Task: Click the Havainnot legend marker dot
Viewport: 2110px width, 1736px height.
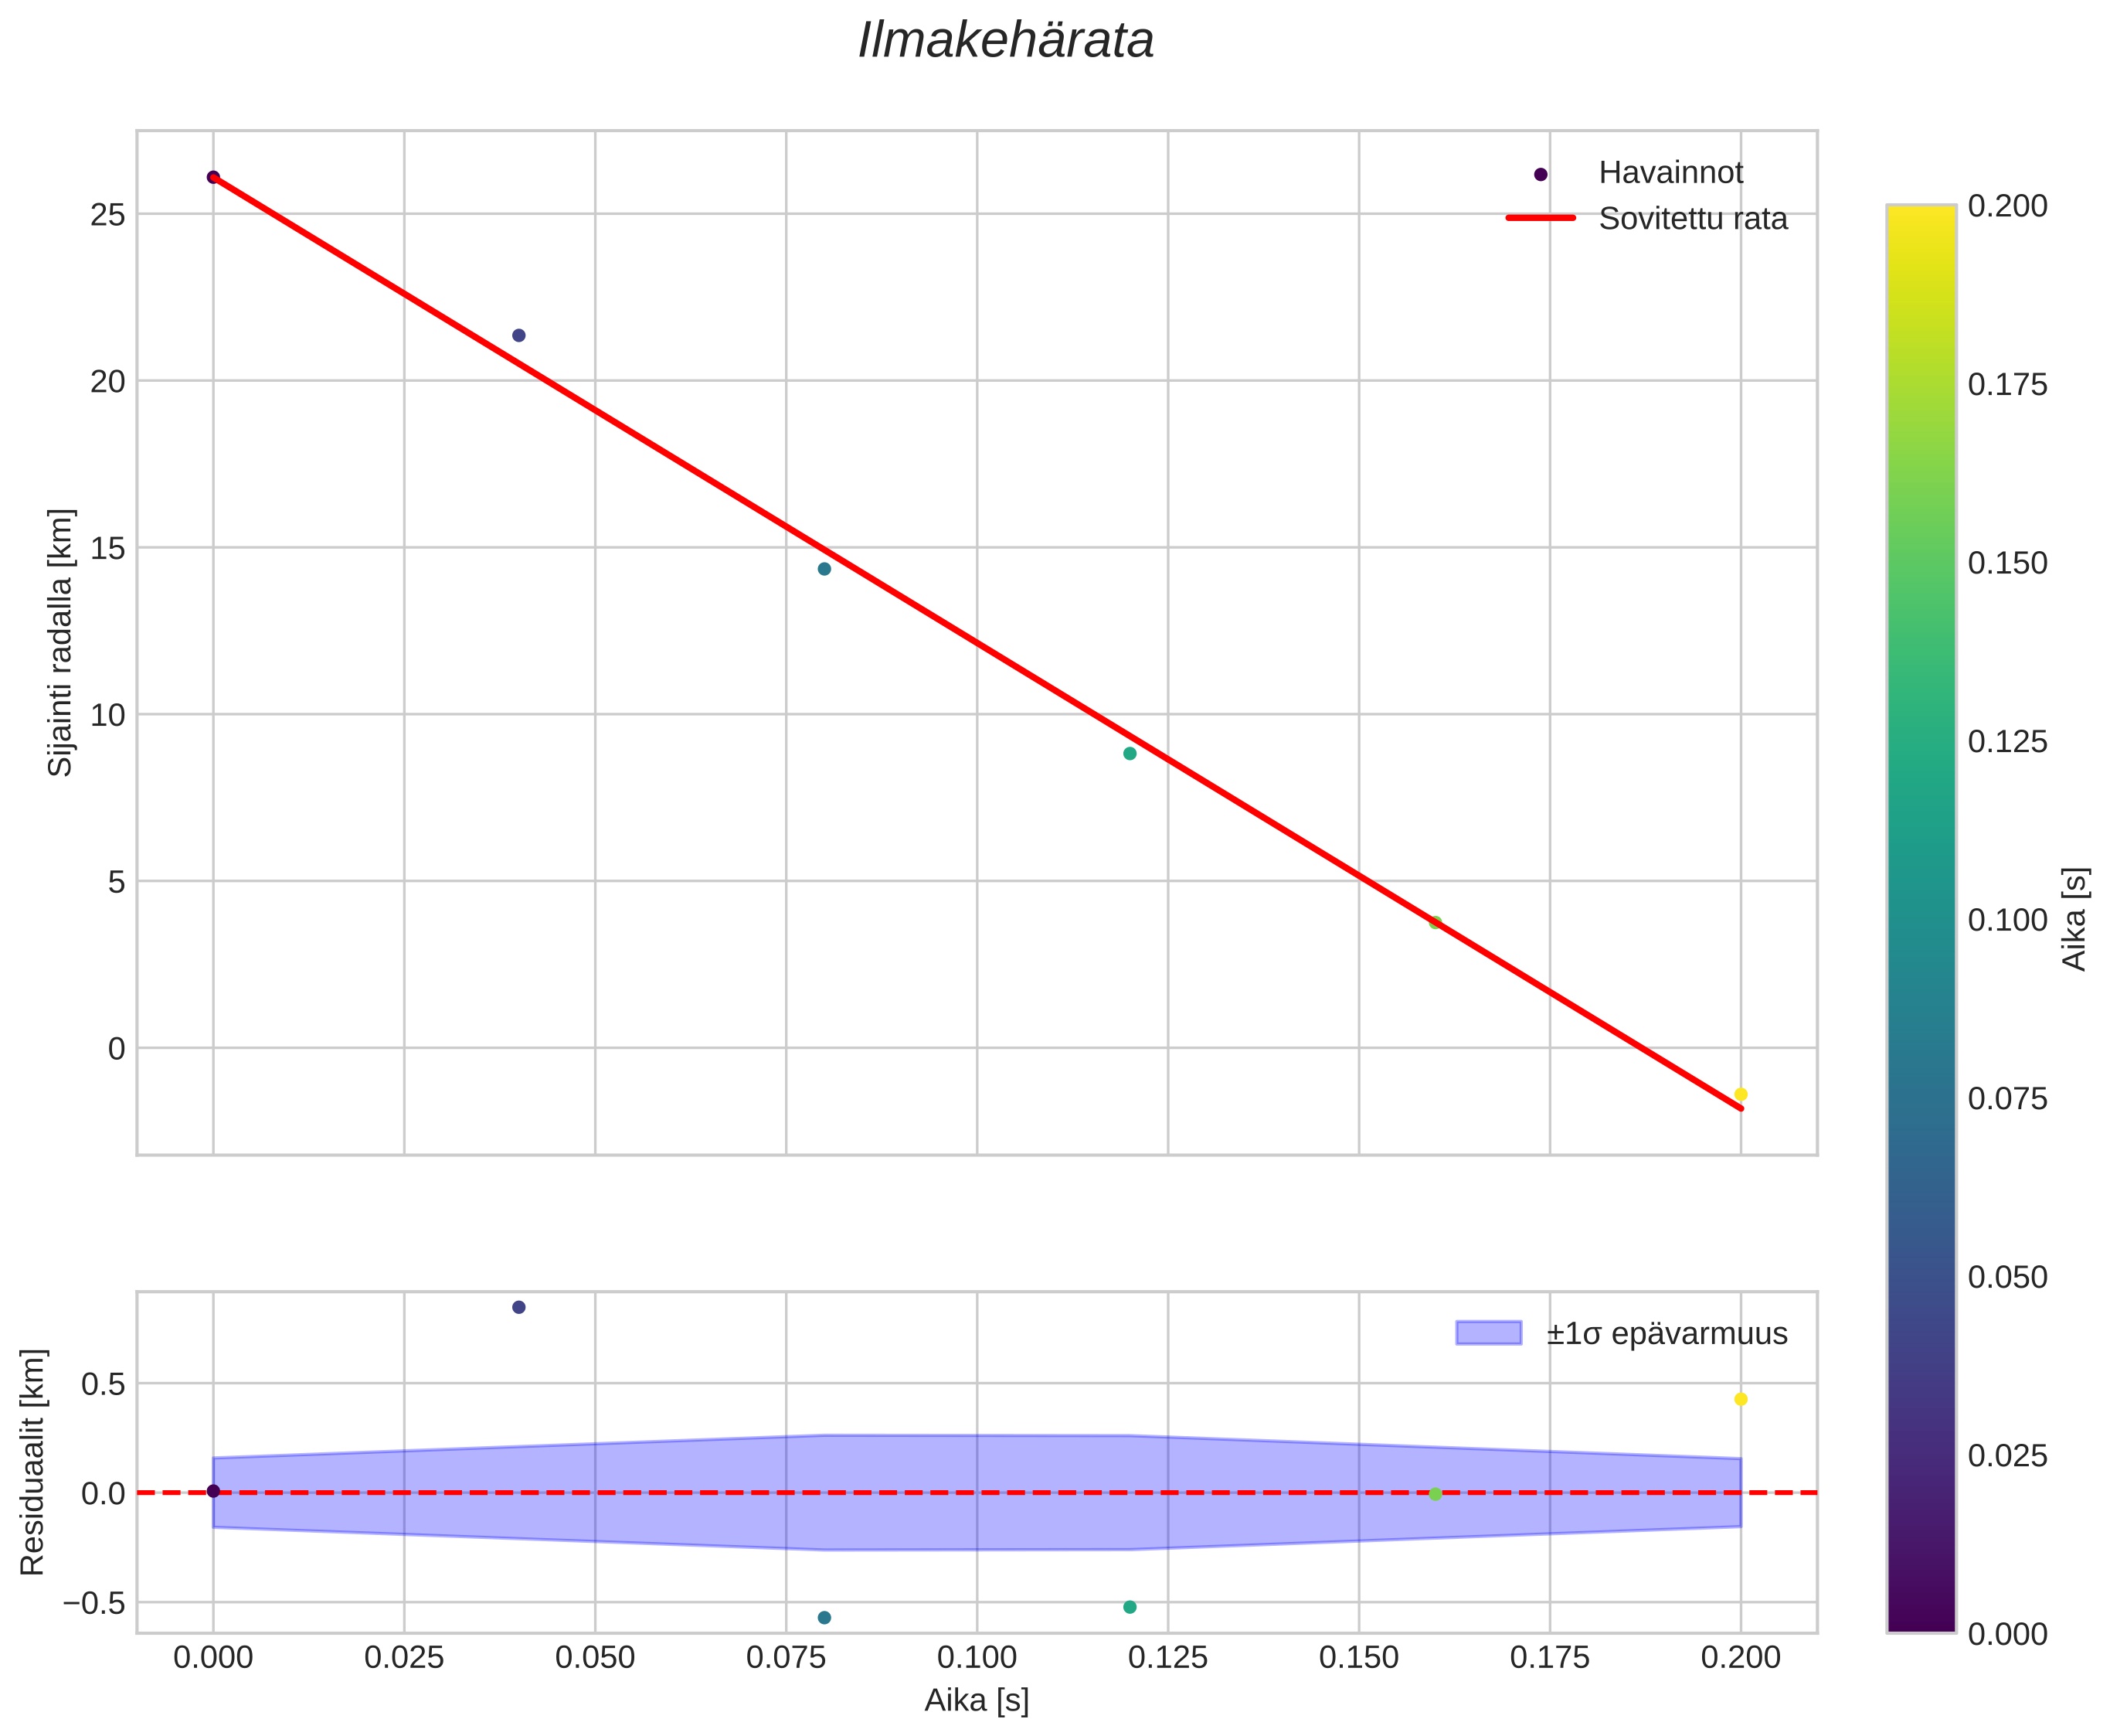Action: coord(1541,174)
